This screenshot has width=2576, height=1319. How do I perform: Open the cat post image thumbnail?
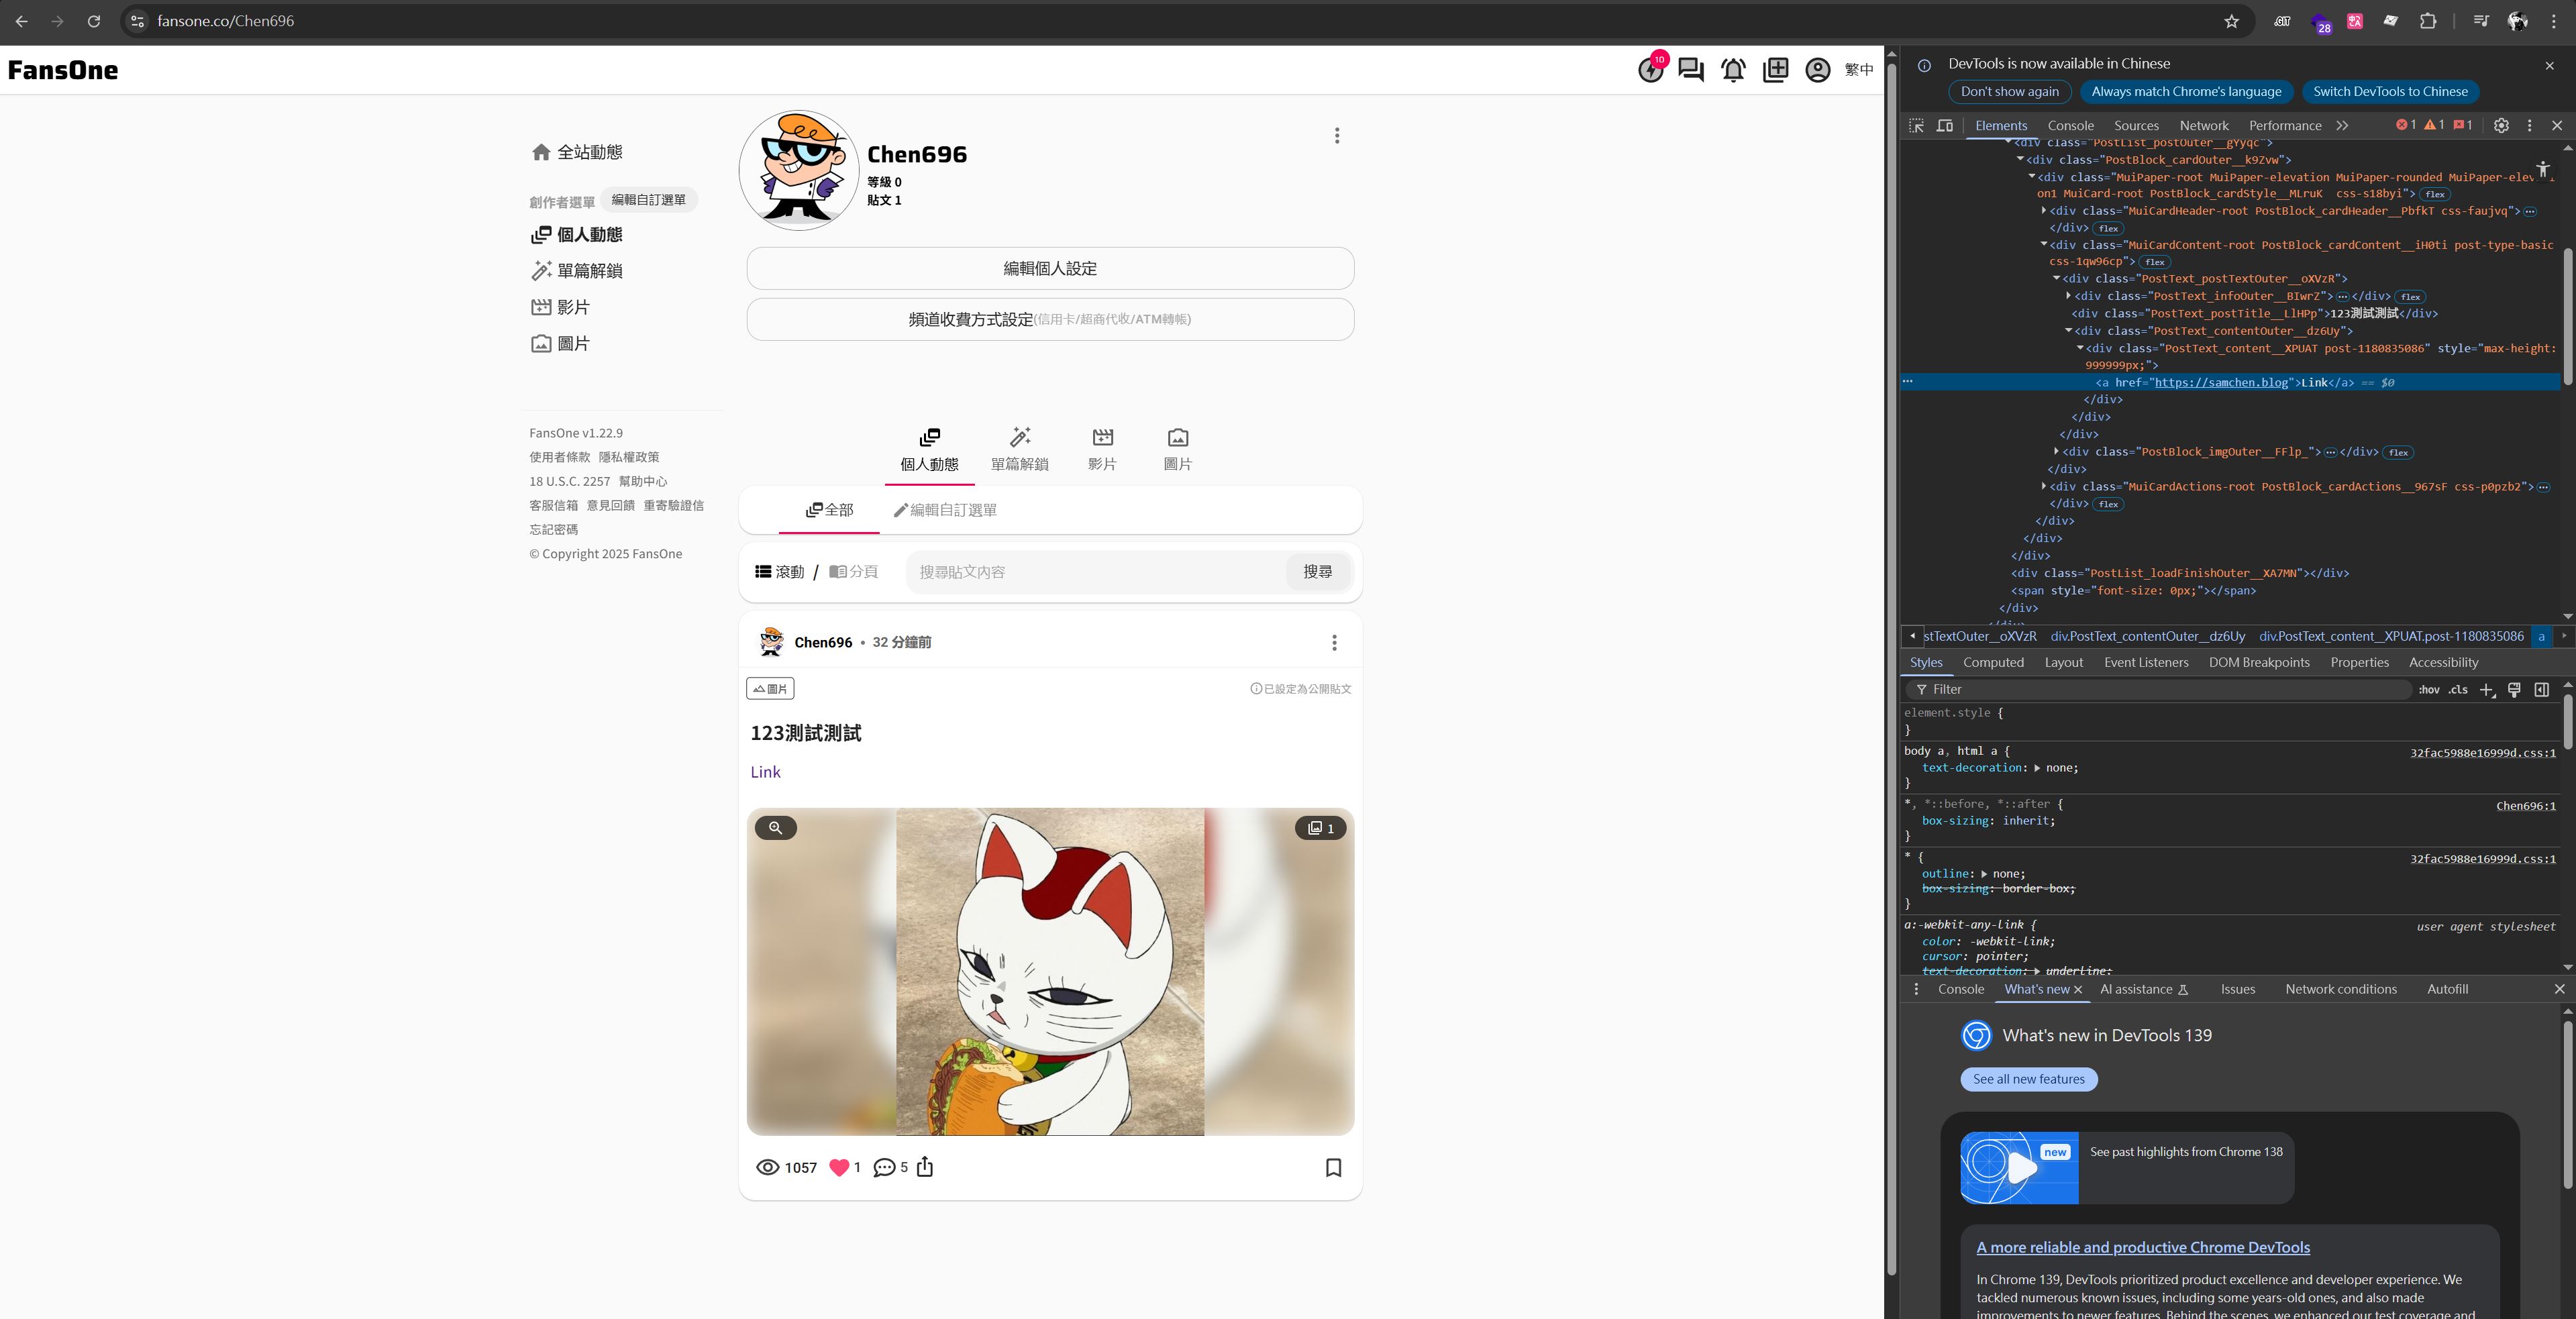[1050, 972]
